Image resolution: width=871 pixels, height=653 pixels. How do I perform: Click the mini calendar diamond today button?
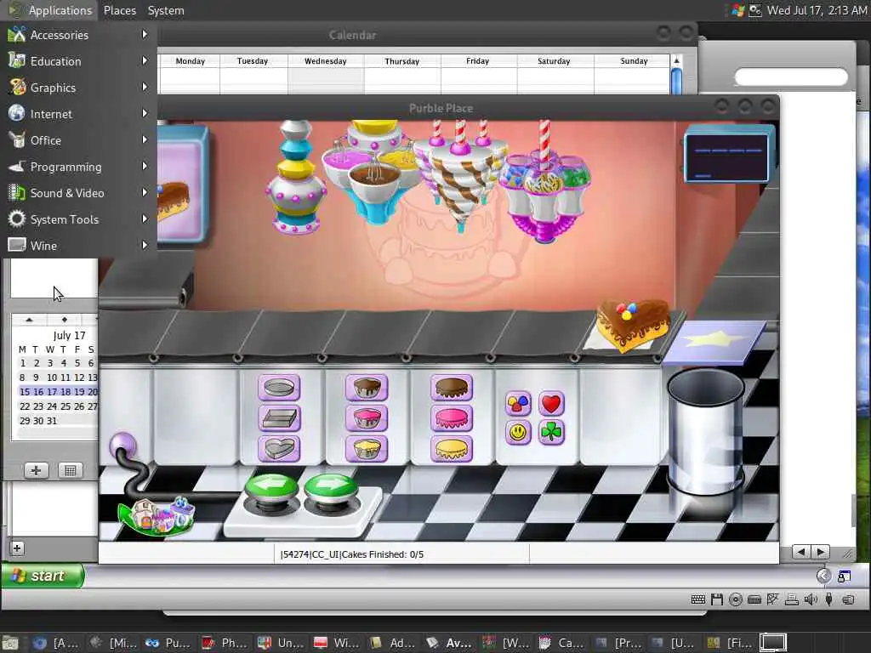click(64, 320)
